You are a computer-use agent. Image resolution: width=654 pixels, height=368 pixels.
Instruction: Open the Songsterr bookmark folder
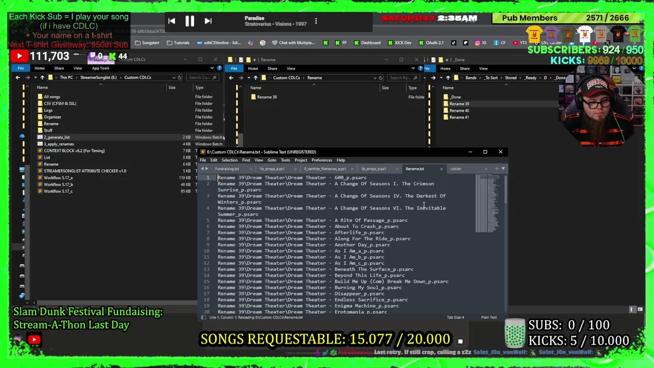[x=147, y=42]
